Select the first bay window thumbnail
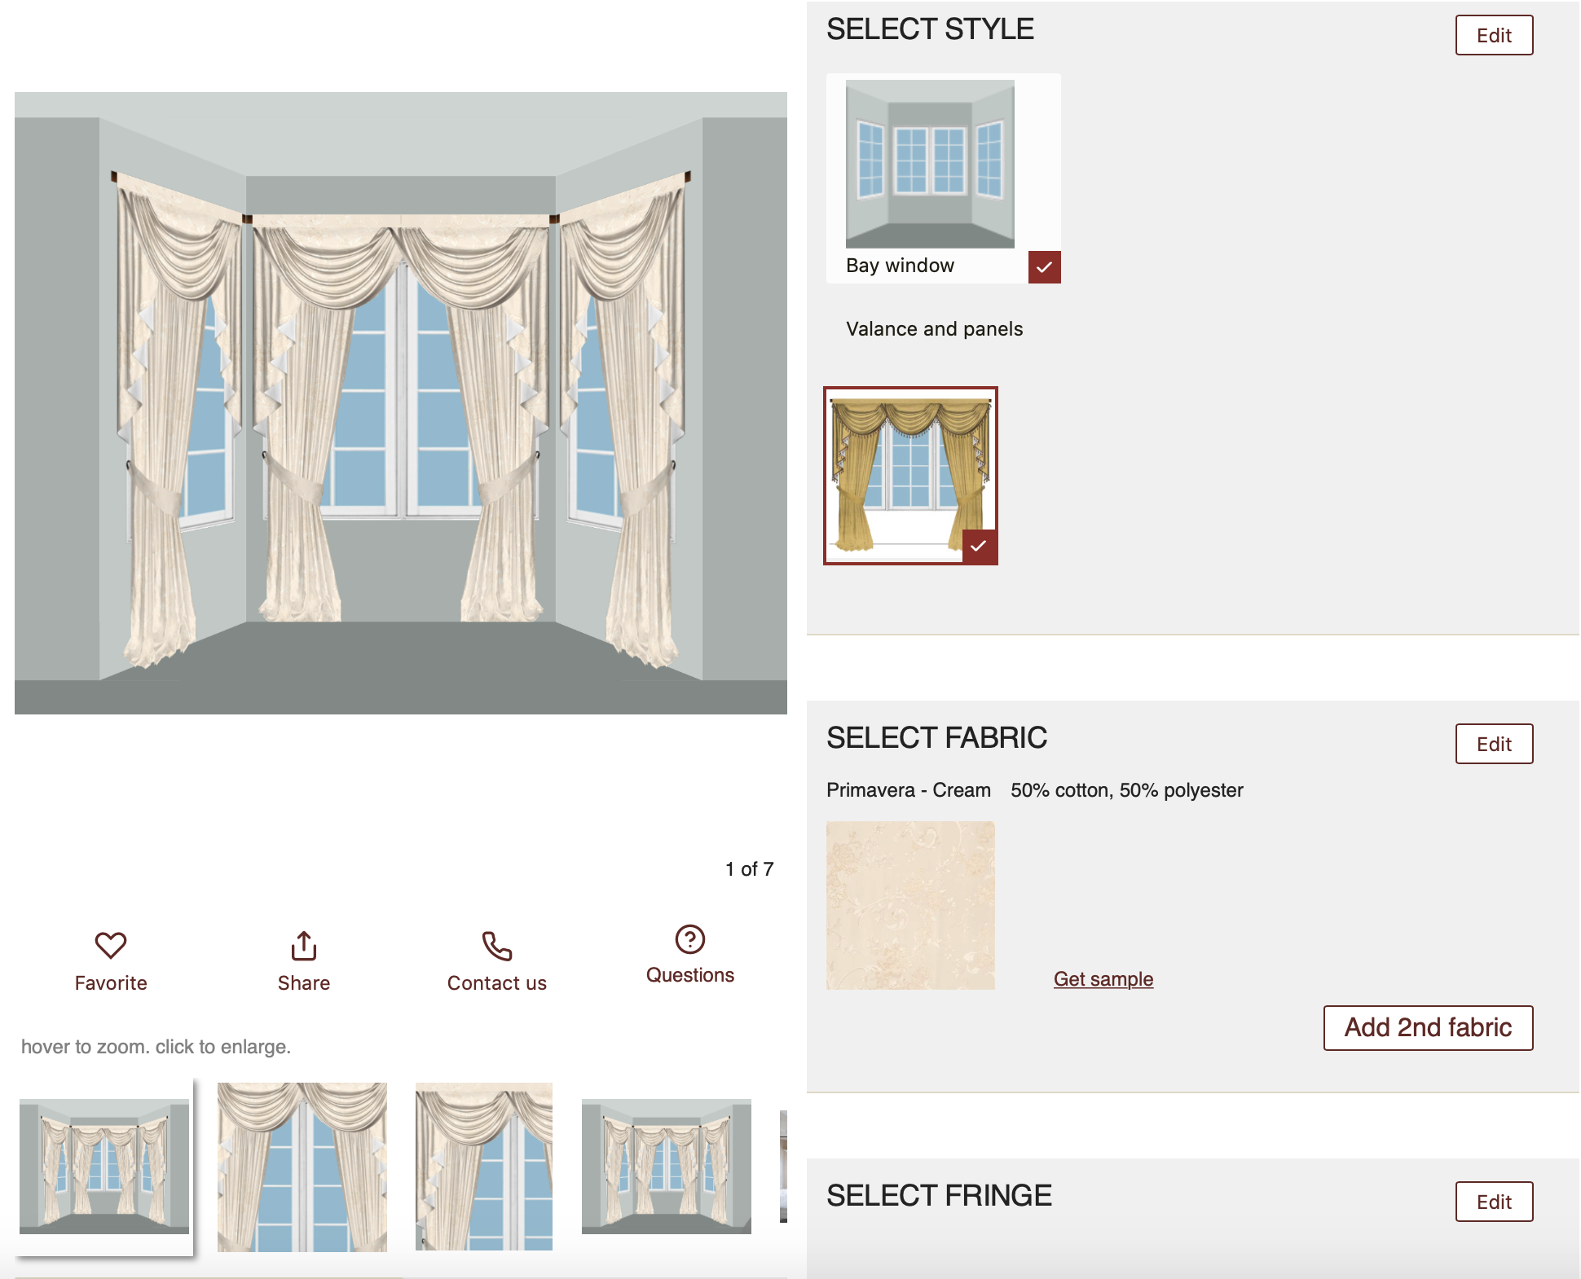Image resolution: width=1581 pixels, height=1279 pixels. point(104,1166)
